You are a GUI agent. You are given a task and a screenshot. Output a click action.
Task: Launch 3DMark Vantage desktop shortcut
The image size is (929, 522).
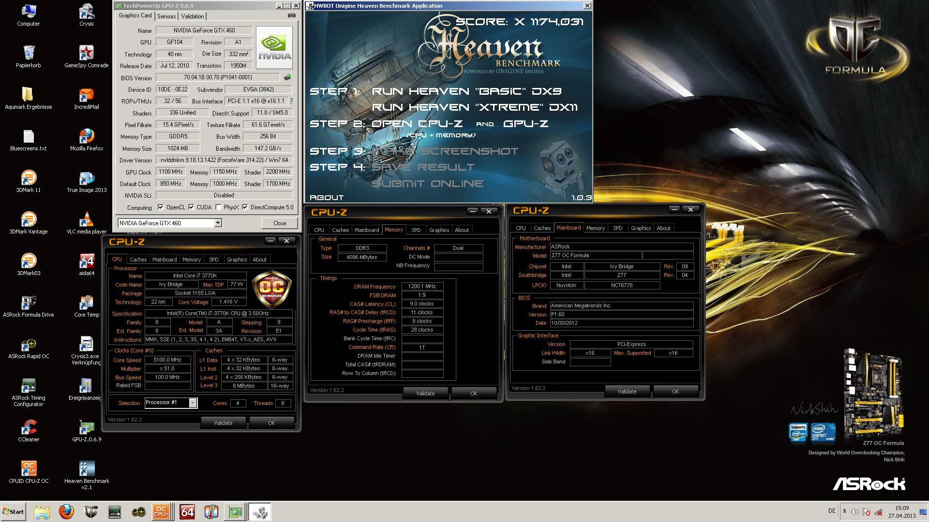pyautogui.click(x=29, y=223)
